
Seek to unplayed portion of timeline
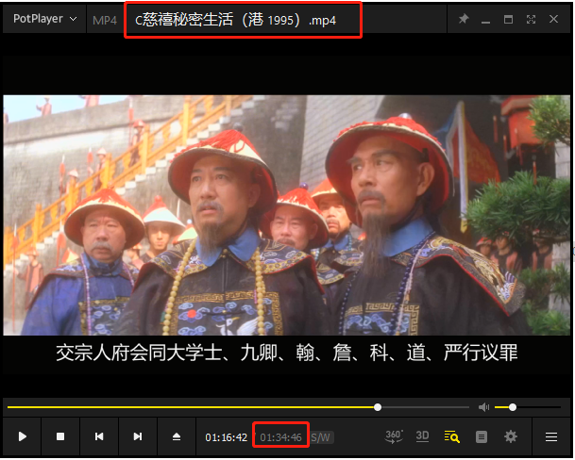click(426, 407)
